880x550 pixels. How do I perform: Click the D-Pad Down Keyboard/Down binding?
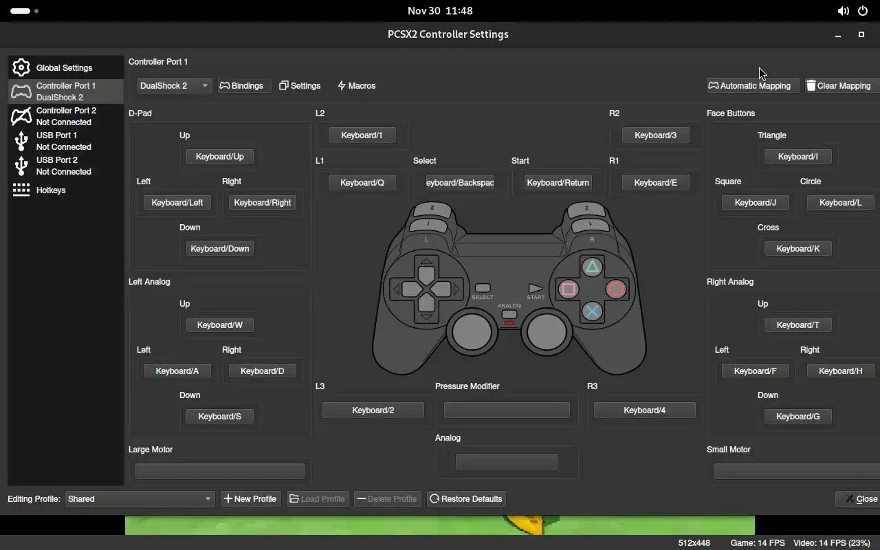click(220, 249)
